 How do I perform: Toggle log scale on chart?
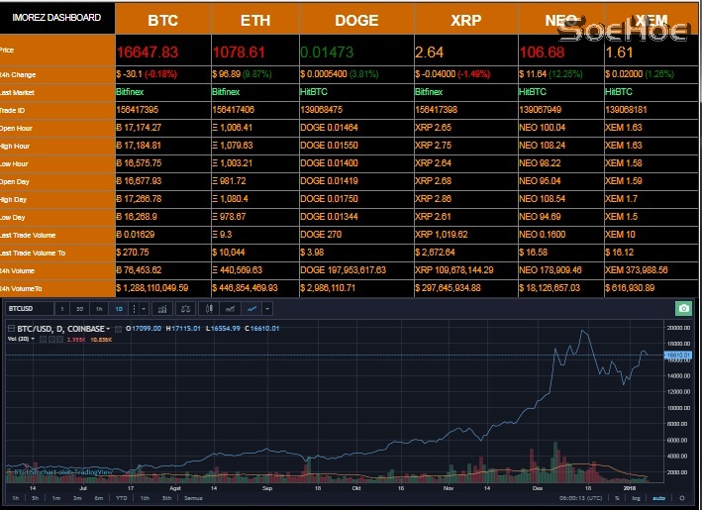(x=635, y=497)
